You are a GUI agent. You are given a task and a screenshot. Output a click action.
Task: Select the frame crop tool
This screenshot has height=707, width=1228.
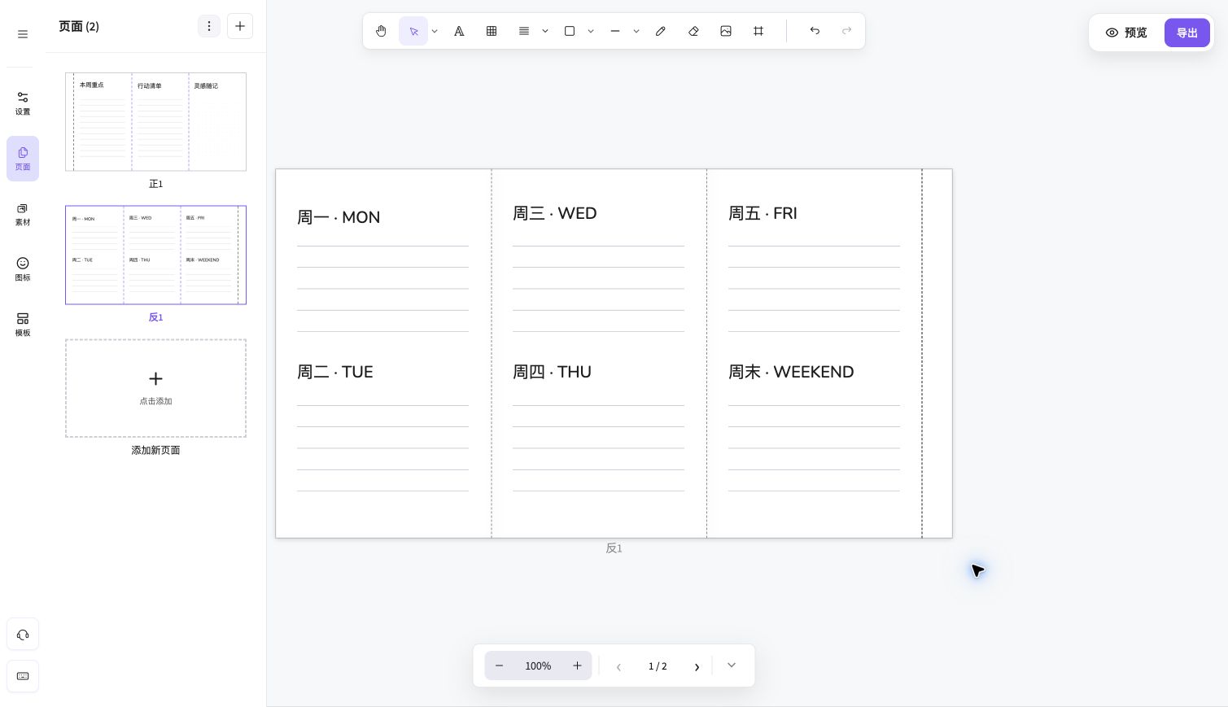point(758,31)
